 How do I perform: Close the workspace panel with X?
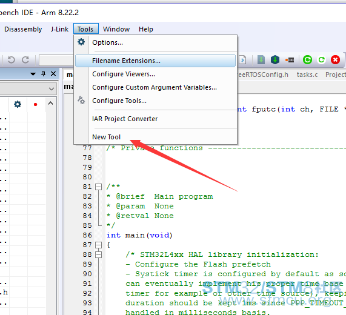tap(53, 74)
